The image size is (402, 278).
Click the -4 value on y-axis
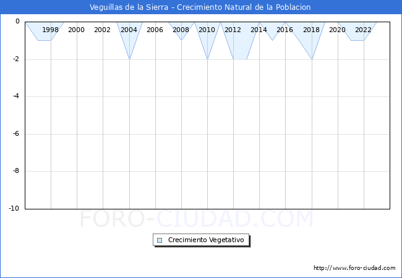coord(16,96)
